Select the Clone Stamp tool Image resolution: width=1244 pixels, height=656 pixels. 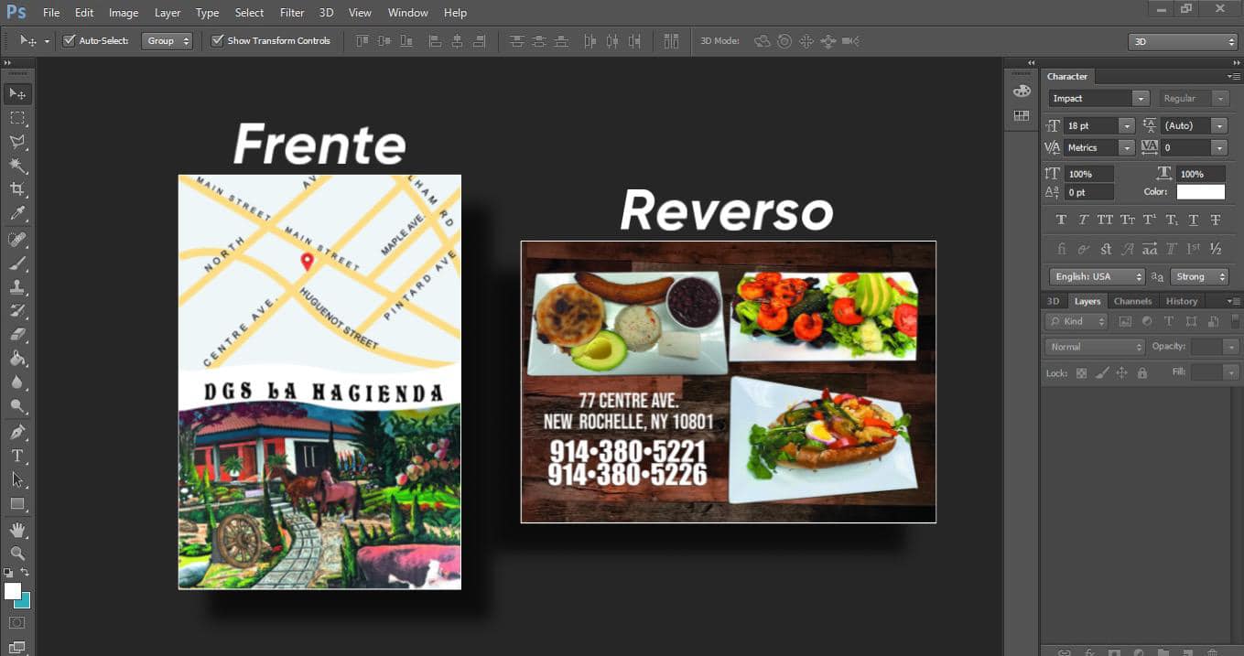pos(17,287)
